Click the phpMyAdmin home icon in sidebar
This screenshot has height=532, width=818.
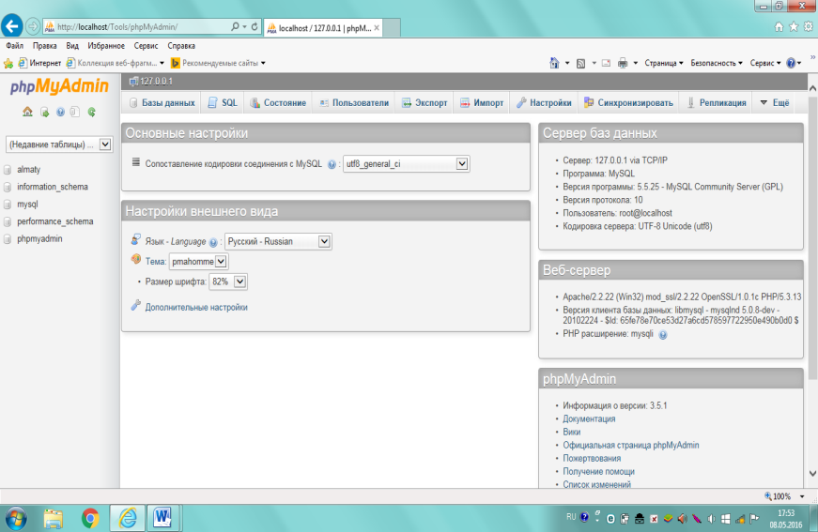pyautogui.click(x=27, y=112)
